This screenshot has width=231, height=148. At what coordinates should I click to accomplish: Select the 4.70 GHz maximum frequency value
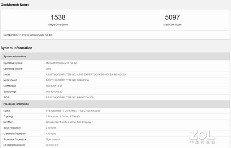coord(51,134)
